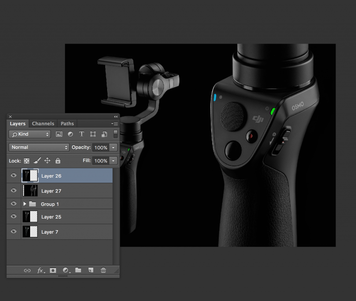Select Layer 27 thumbnail
The height and width of the screenshot is (301, 356).
pos(30,191)
